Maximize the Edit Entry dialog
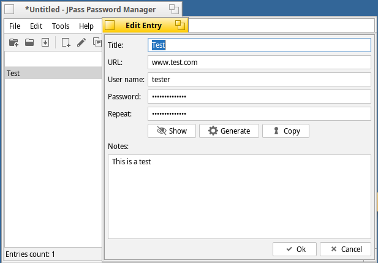The image size is (378, 263). pyautogui.click(x=180, y=25)
